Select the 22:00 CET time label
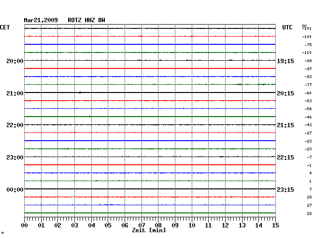This screenshot has height=238, width=314. coord(15,125)
